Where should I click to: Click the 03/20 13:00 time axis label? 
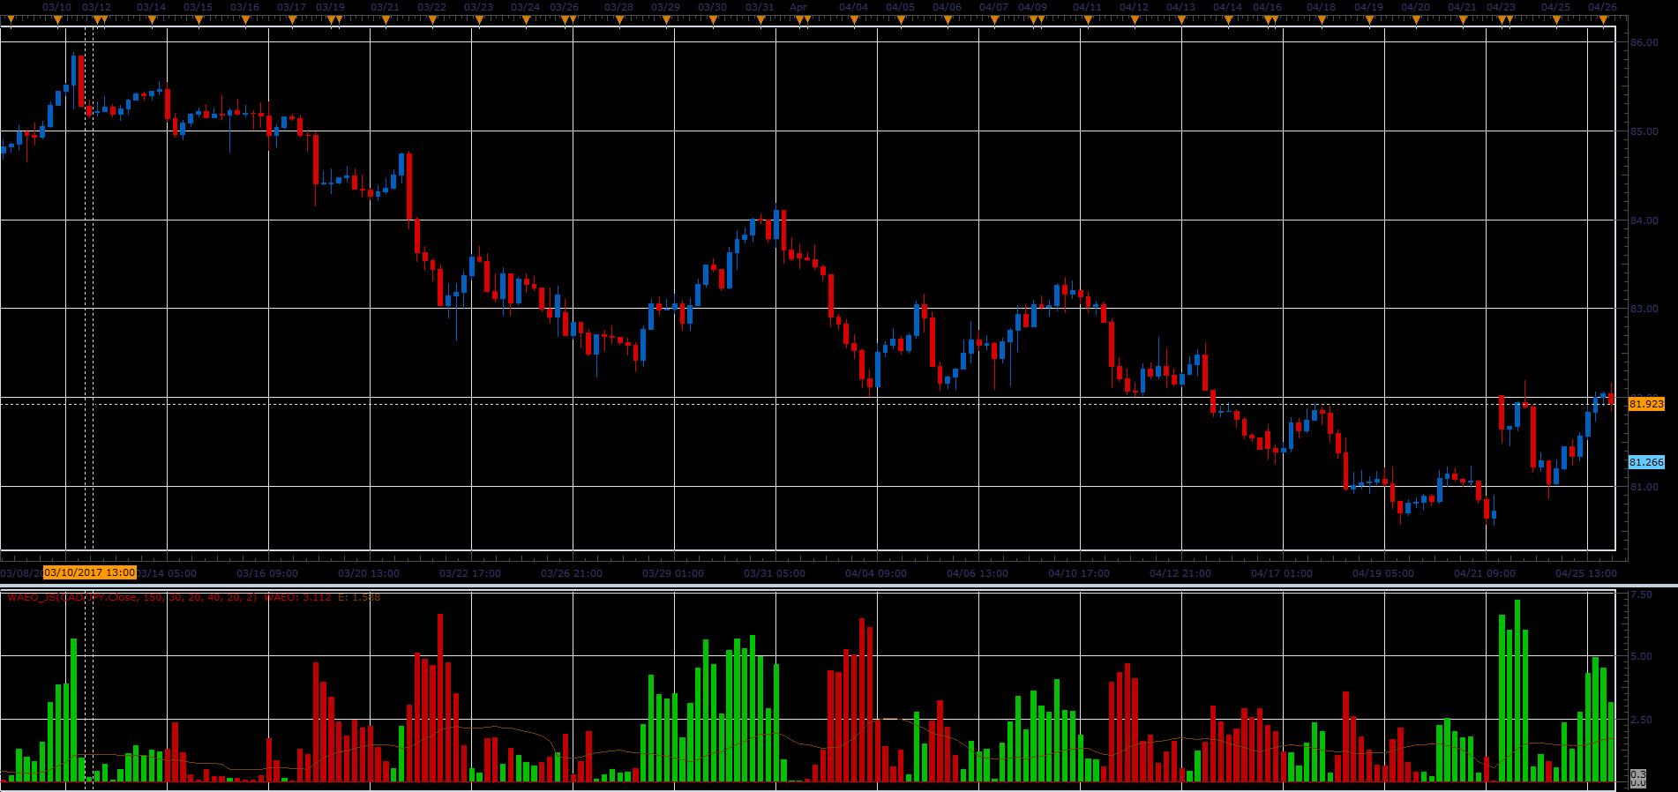[369, 573]
